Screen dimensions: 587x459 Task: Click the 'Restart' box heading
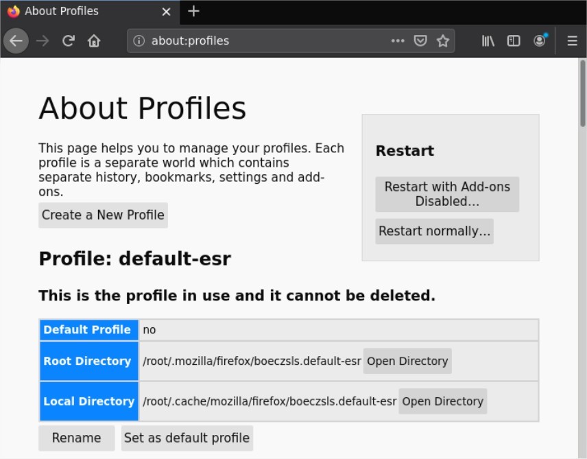pyautogui.click(x=405, y=151)
